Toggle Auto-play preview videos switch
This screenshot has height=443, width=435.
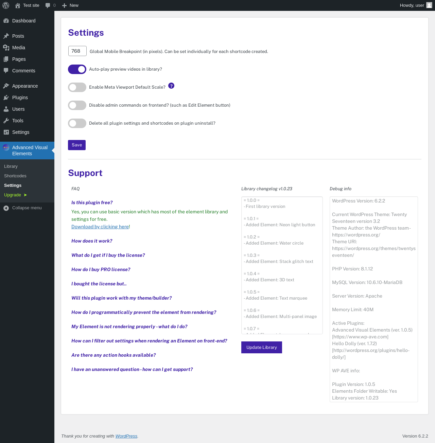point(77,69)
